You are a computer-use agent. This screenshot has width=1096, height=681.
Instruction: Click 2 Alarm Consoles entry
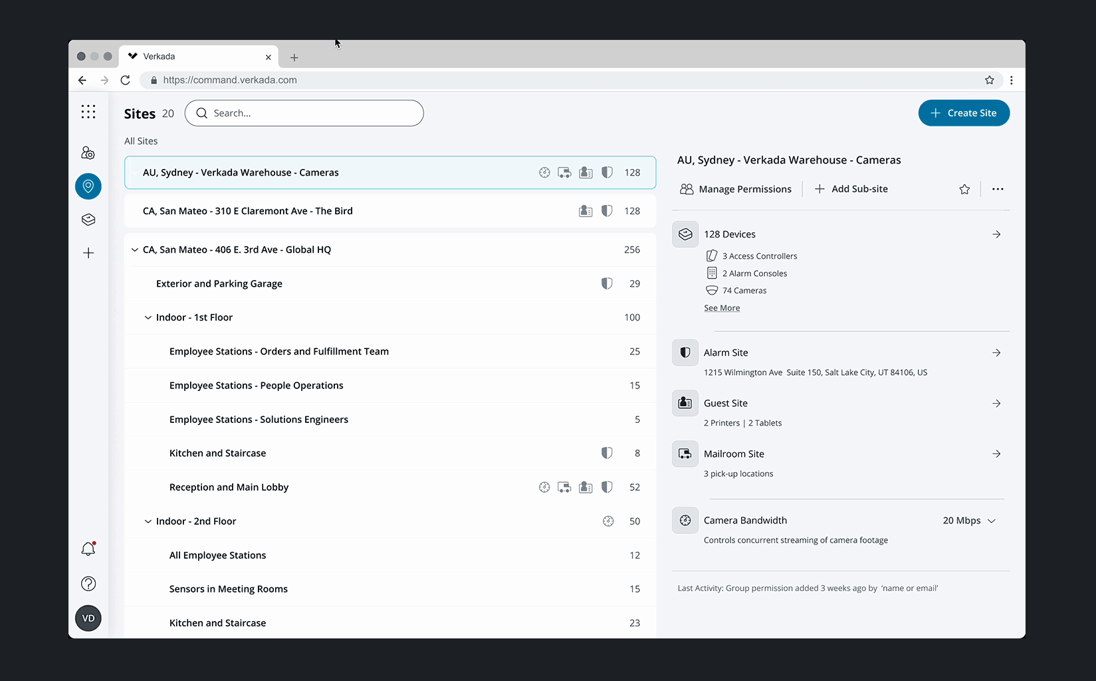[746, 273]
